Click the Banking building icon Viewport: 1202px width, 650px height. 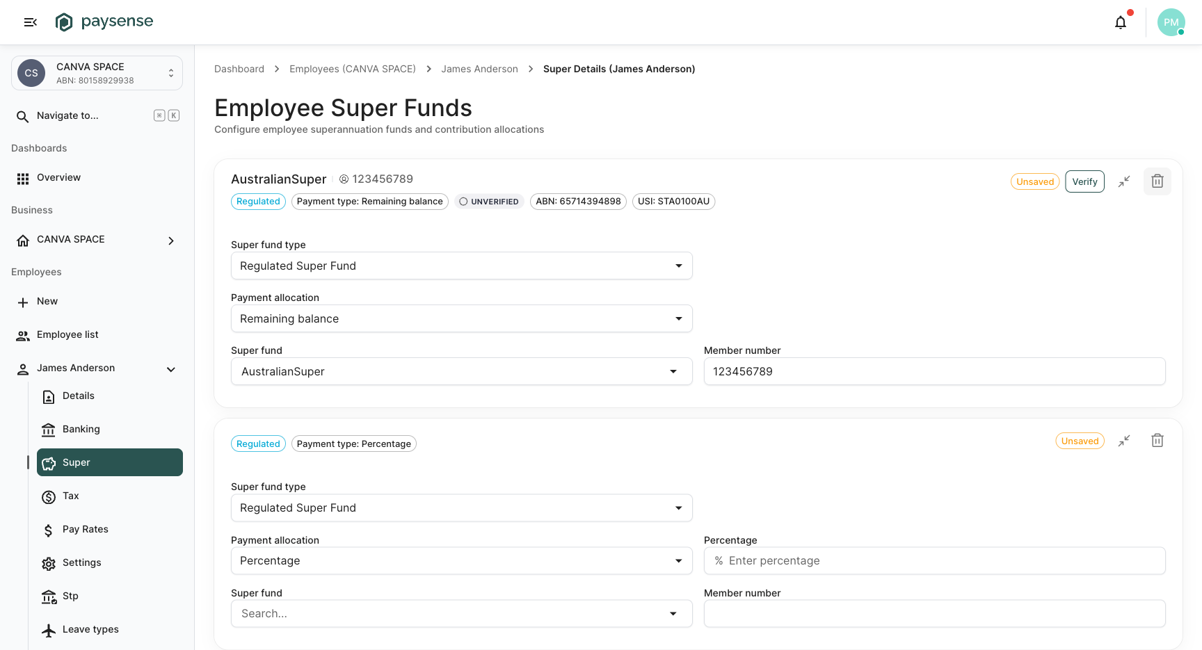coord(49,430)
